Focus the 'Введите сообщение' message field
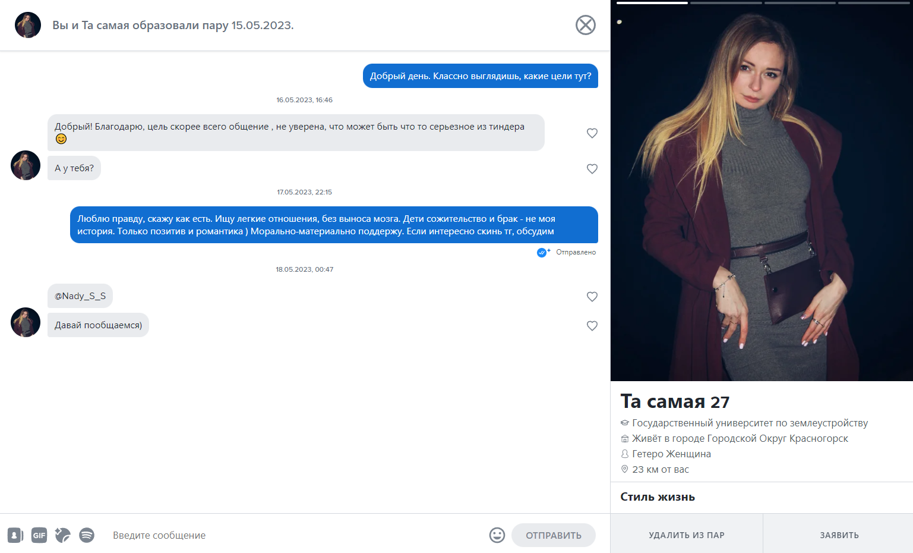This screenshot has height=553, width=913. pos(294,535)
